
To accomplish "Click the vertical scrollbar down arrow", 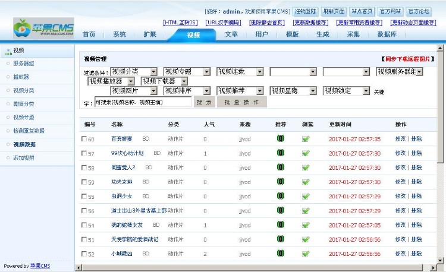I will click(x=440, y=260).
